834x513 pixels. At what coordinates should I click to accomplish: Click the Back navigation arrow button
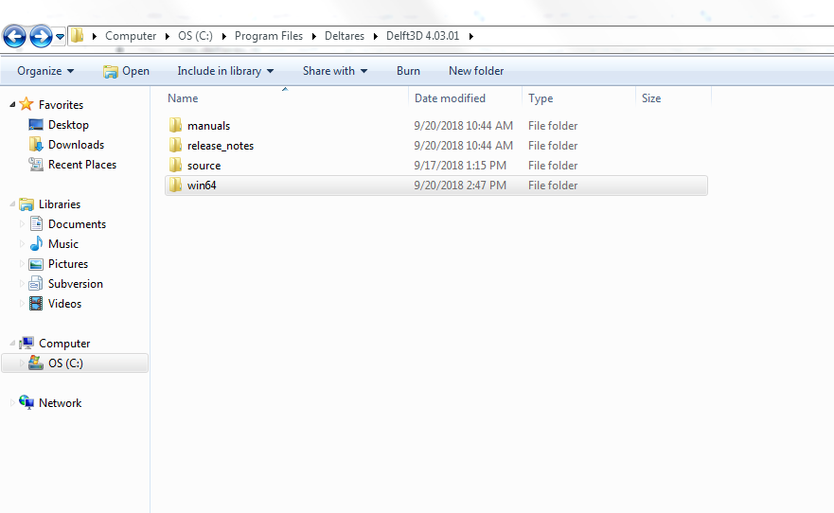(x=14, y=37)
